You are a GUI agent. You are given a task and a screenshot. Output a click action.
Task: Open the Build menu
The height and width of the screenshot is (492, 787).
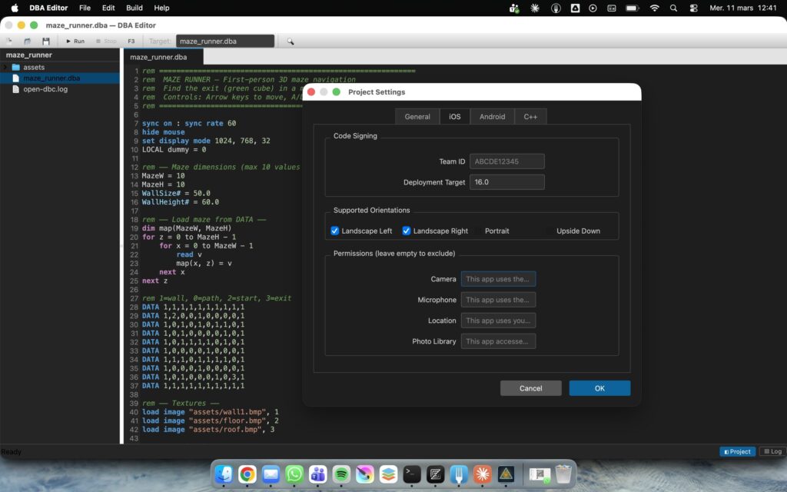(x=134, y=8)
